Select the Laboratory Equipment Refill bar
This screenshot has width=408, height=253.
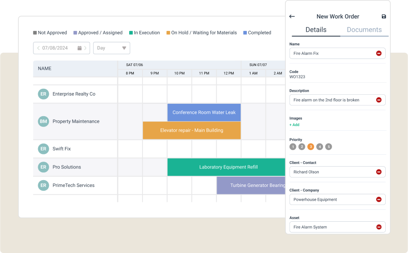point(228,167)
